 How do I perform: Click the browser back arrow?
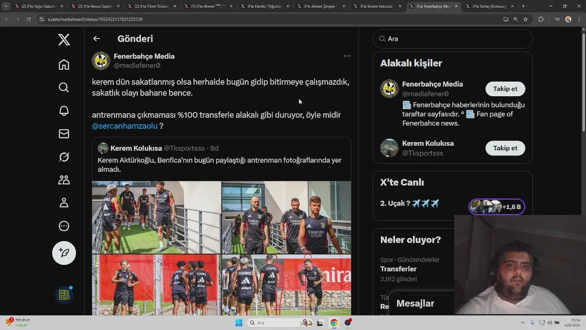7,19
